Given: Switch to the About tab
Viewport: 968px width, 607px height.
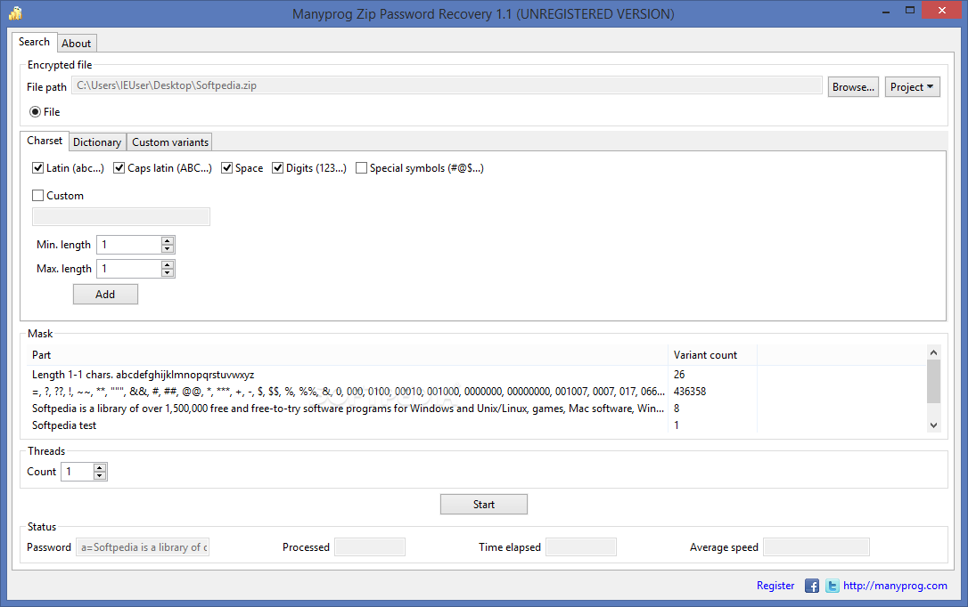Looking at the screenshot, I should click(76, 43).
